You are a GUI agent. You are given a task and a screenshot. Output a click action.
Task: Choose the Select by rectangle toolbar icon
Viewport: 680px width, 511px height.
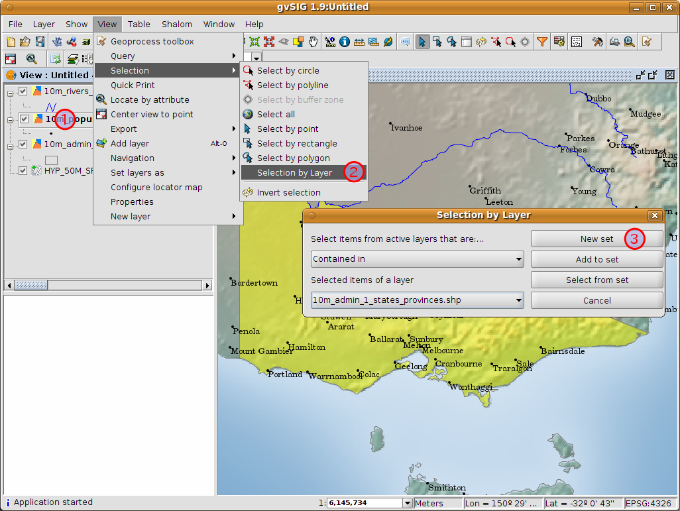(437, 42)
